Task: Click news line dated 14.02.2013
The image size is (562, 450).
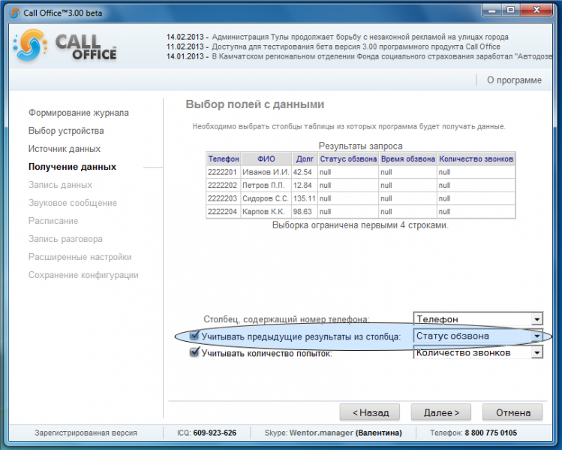Action: click(337, 37)
